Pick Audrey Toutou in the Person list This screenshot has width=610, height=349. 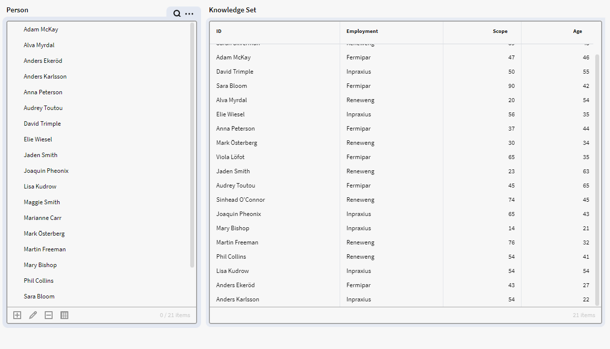pyautogui.click(x=43, y=108)
